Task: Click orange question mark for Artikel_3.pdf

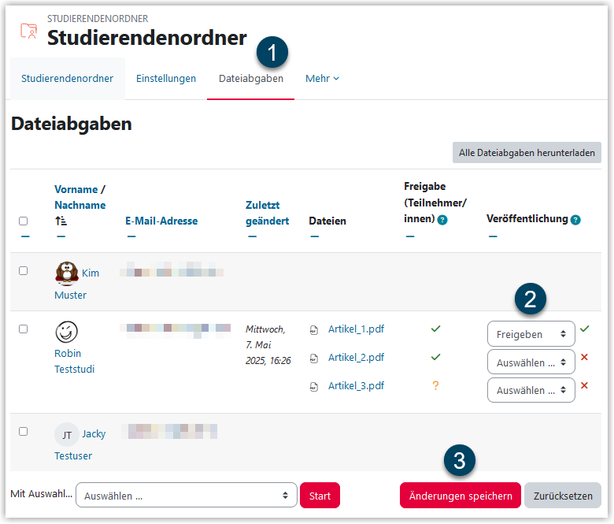Action: (x=435, y=385)
